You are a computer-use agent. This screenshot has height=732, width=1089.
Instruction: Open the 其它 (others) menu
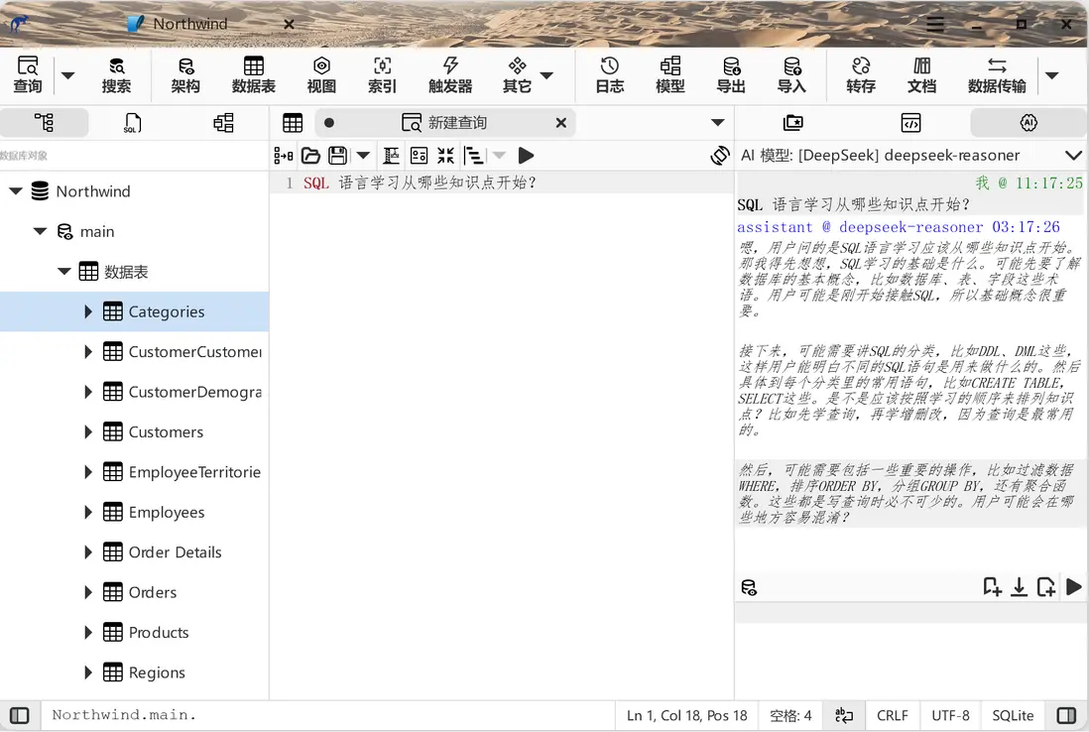517,74
